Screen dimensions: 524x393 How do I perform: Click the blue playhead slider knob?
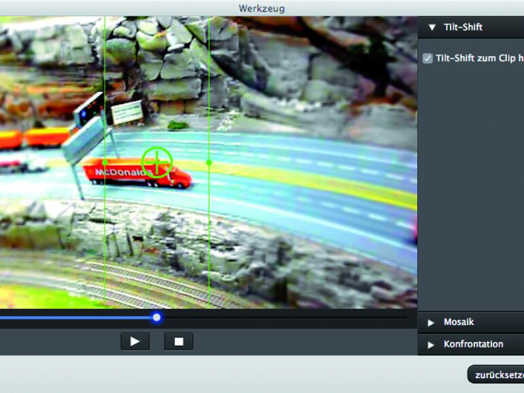157,318
